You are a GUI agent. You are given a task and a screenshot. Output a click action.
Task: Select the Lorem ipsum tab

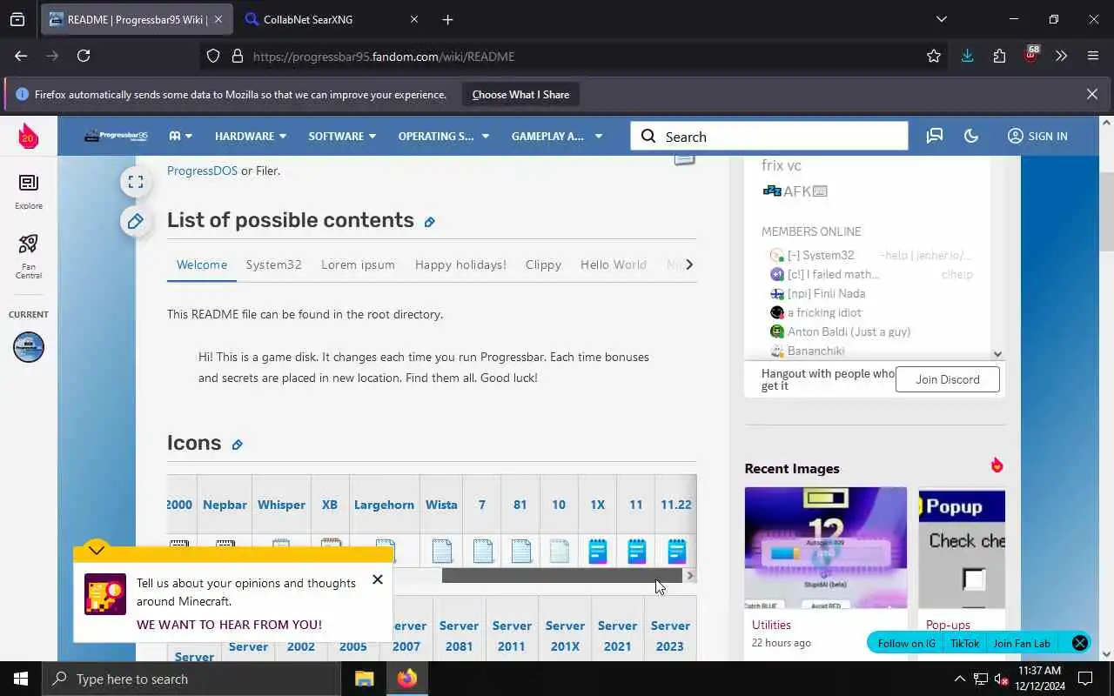(x=358, y=264)
